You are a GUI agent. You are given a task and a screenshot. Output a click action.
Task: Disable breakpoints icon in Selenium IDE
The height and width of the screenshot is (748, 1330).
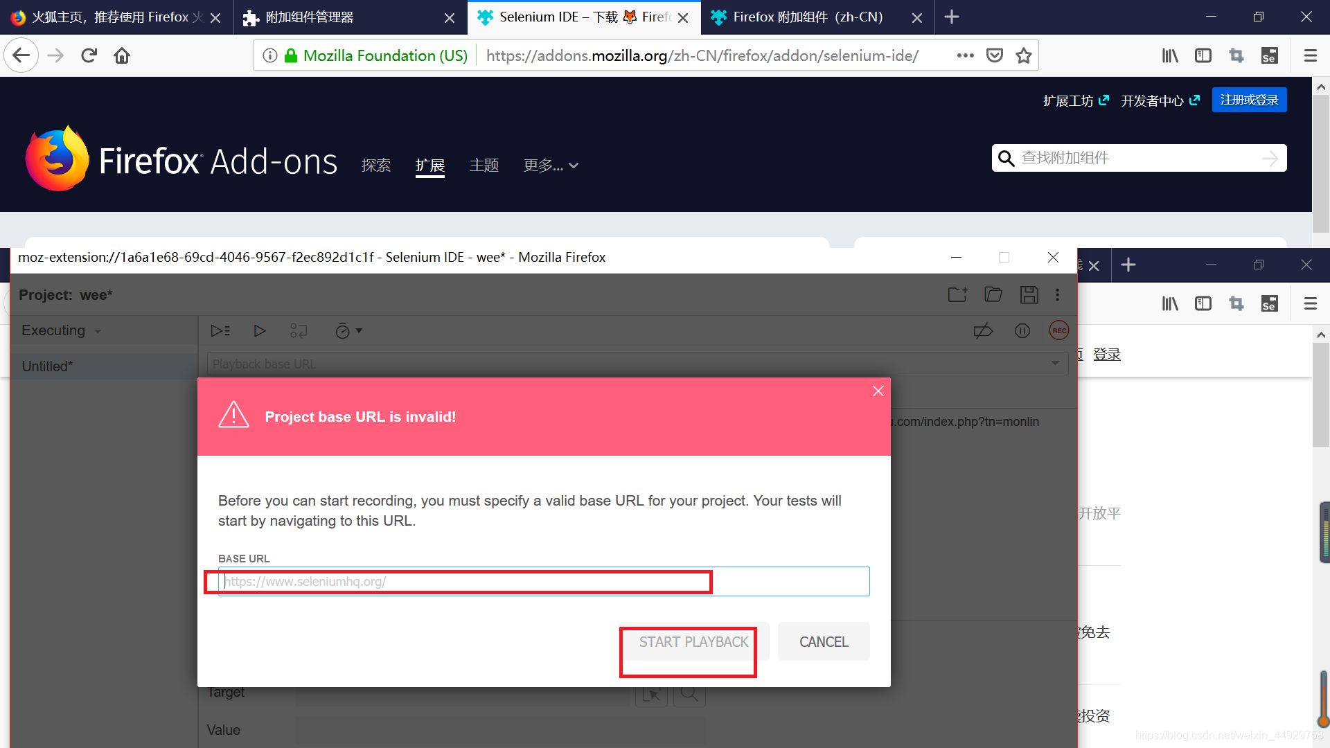[983, 331]
